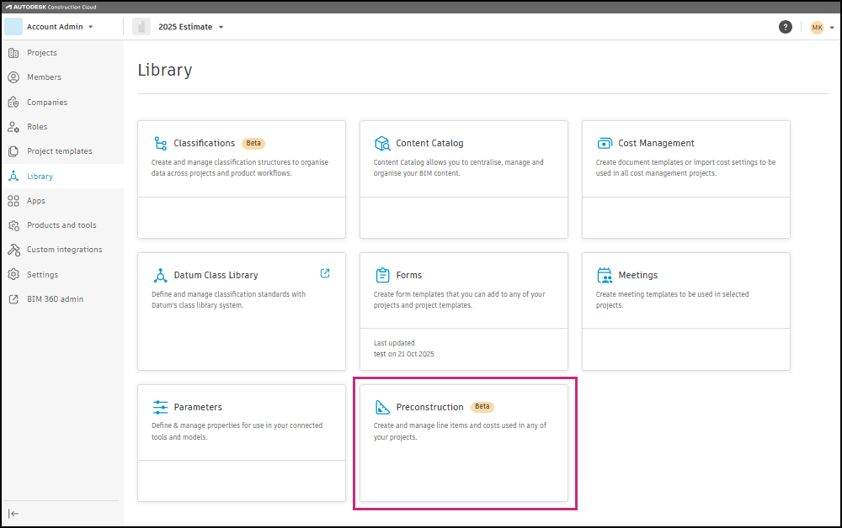Open the Meetings card title
The height and width of the screenshot is (528, 842).
point(638,275)
